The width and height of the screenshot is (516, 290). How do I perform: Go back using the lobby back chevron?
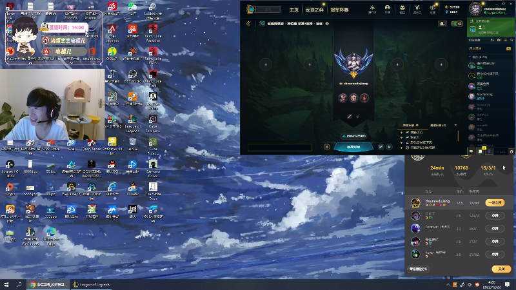[x=248, y=24]
